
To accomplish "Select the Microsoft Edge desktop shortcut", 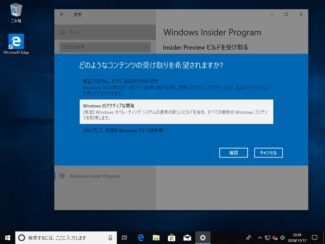I will click(16, 44).
